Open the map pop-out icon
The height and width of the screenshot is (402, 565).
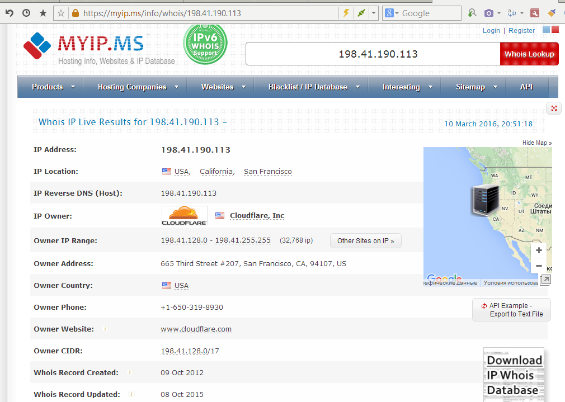(x=545, y=280)
